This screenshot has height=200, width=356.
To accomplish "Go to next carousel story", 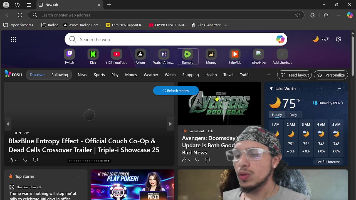I will pyautogui.click(x=170, y=124).
